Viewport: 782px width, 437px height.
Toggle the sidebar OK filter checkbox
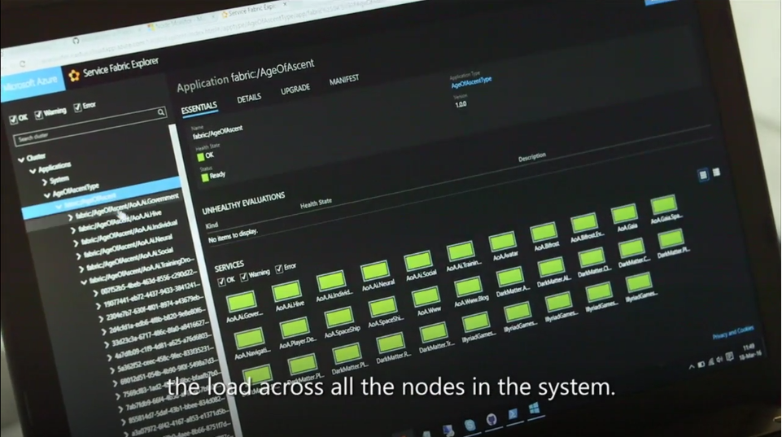click(13, 119)
